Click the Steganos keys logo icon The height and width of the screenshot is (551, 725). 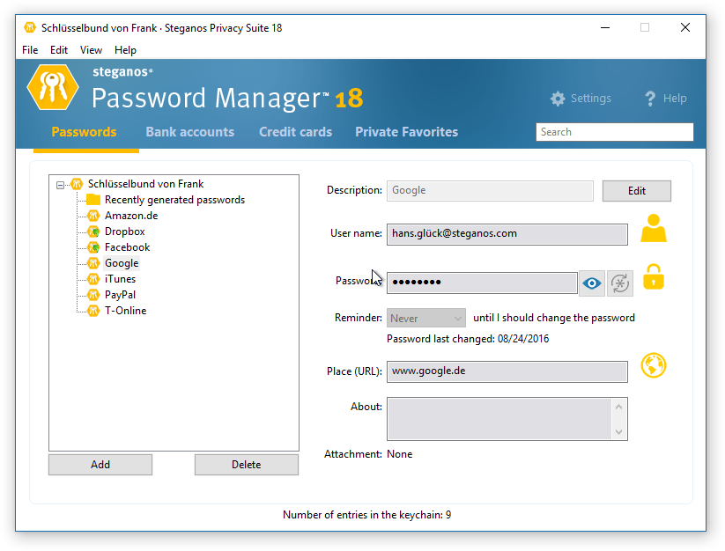coord(53,85)
